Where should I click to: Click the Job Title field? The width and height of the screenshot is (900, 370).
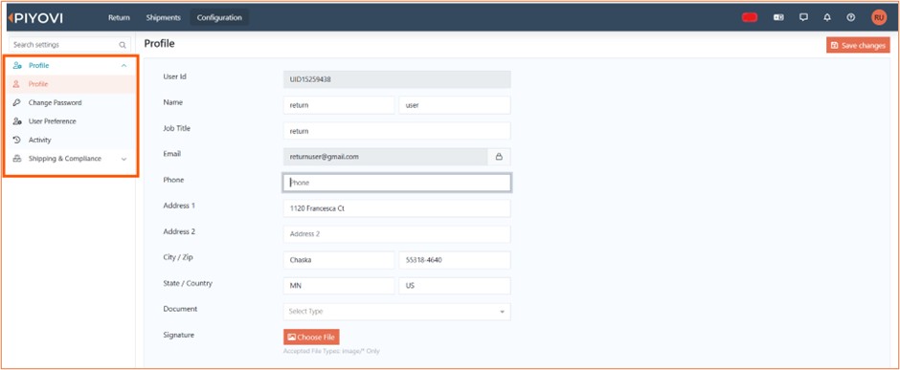click(396, 131)
